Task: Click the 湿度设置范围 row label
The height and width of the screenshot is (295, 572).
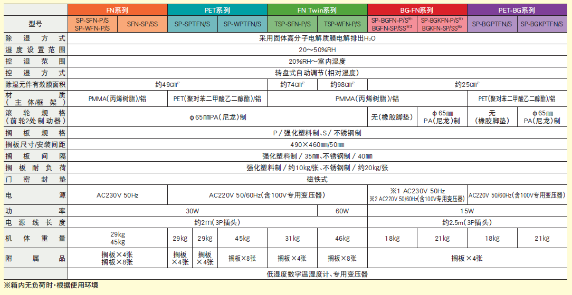Action: (x=35, y=50)
